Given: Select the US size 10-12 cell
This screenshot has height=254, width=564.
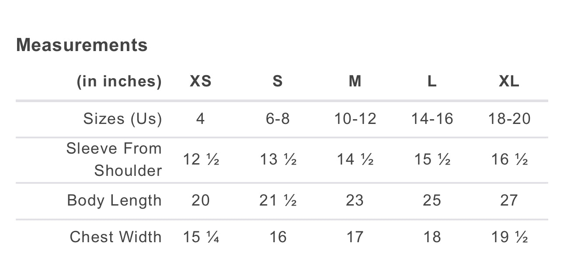Looking at the screenshot, I should pyautogui.click(x=355, y=119).
